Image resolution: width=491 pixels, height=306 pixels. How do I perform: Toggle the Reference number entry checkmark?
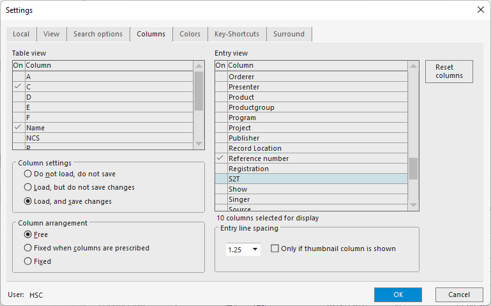coord(221,158)
